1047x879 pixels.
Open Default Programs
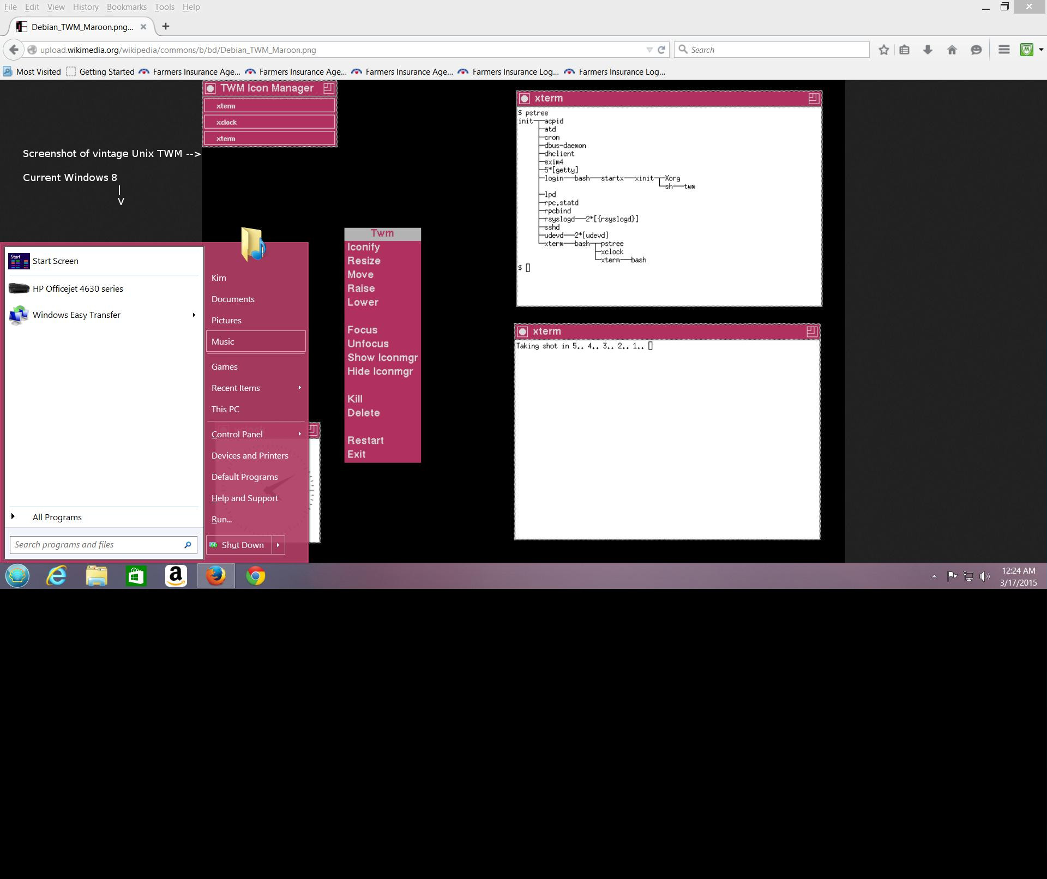[255, 477]
